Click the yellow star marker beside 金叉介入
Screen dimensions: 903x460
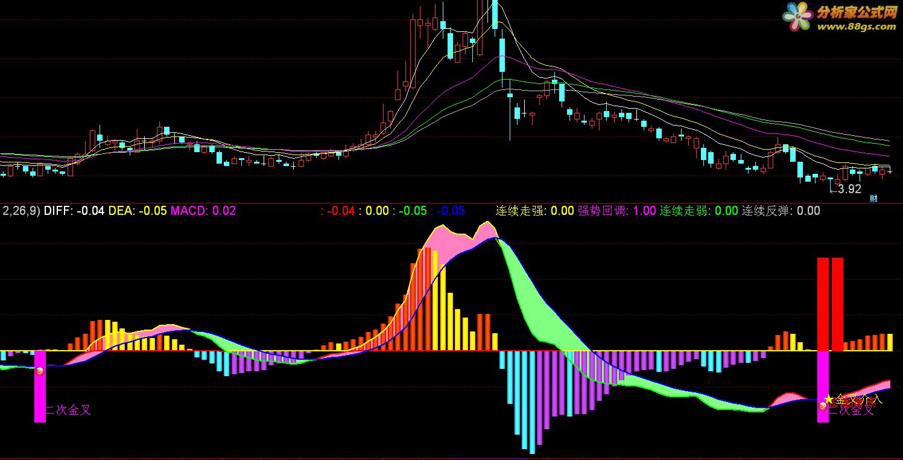[x=829, y=399]
